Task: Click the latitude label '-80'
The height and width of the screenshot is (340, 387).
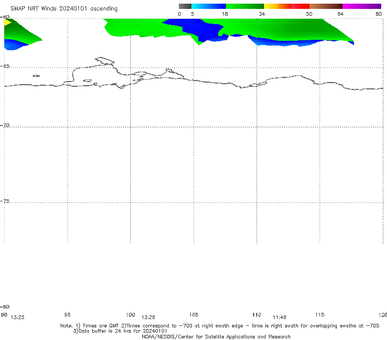Action: point(5,307)
